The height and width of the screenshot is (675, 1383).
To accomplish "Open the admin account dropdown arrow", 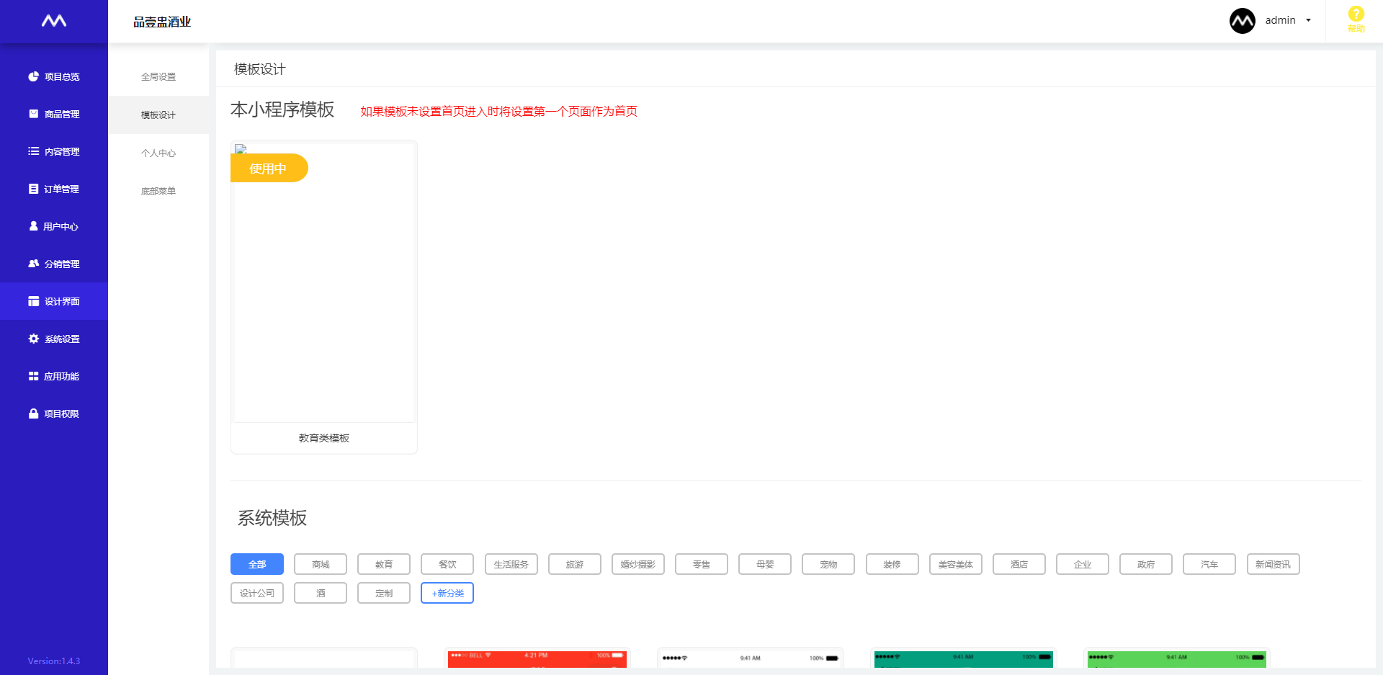I will [x=1308, y=20].
